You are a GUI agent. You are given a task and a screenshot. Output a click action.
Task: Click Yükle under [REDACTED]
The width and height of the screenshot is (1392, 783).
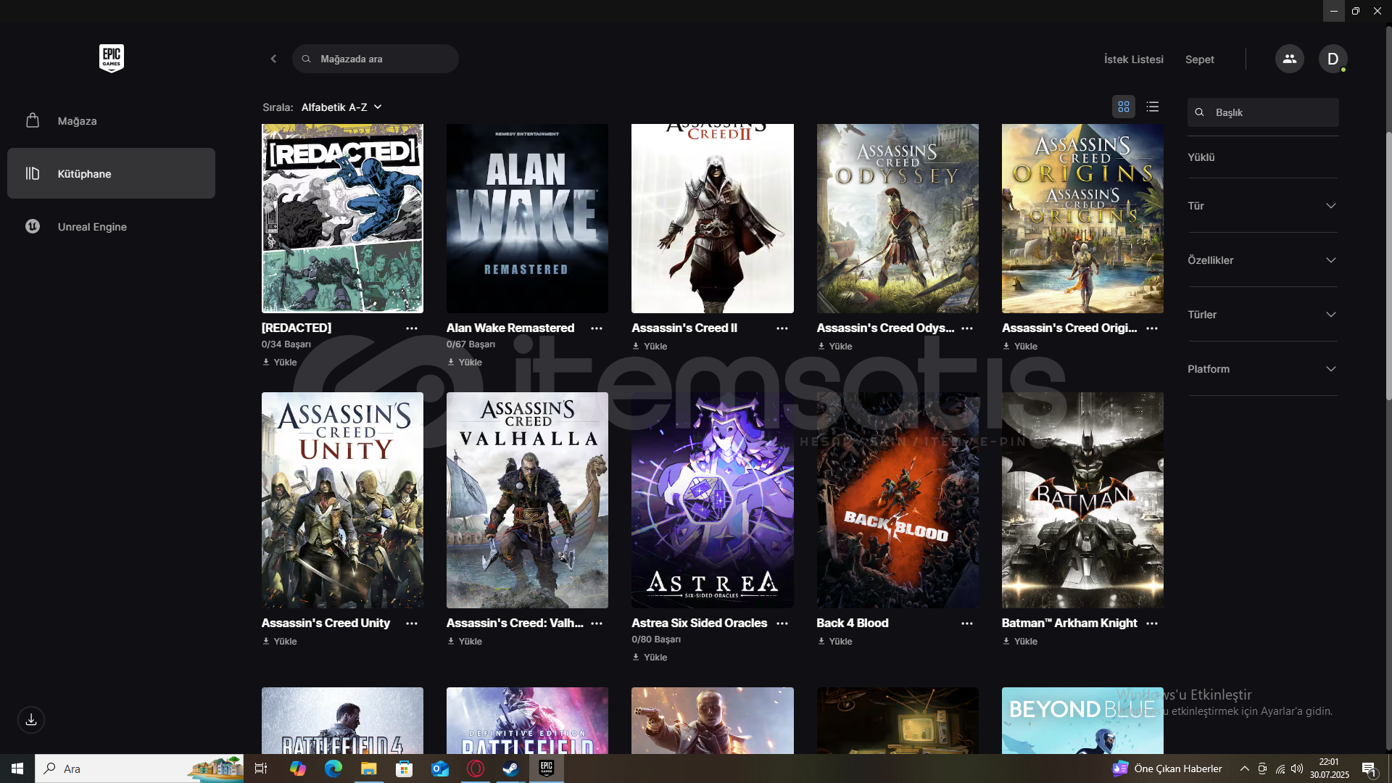click(280, 362)
